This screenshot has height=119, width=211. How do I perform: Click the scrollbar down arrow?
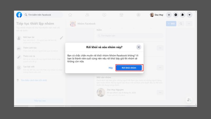click(196, 104)
